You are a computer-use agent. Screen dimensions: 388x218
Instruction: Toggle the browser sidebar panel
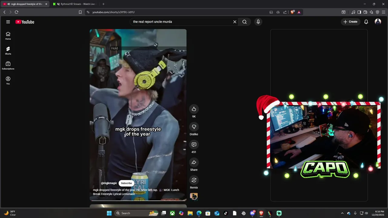[x=359, y=12]
